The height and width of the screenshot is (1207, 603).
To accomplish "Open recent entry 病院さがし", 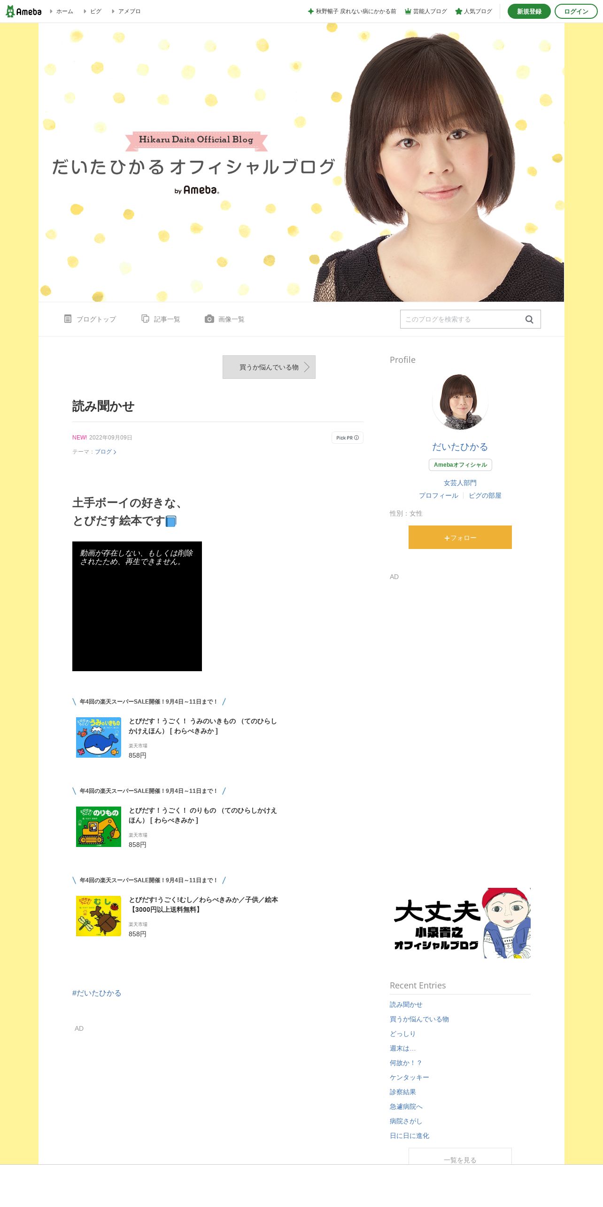I will click(406, 1121).
